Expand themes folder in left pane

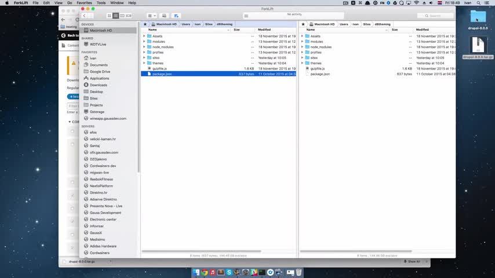144,63
